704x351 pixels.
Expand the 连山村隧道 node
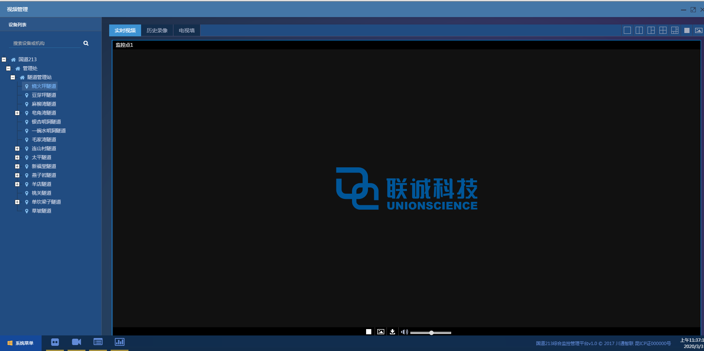coord(17,148)
